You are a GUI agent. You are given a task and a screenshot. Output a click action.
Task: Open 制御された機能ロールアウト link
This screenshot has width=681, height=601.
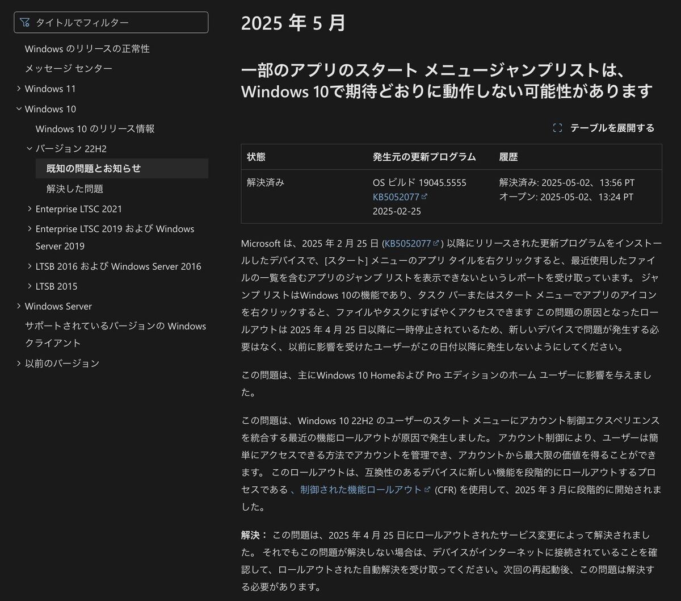point(361,490)
